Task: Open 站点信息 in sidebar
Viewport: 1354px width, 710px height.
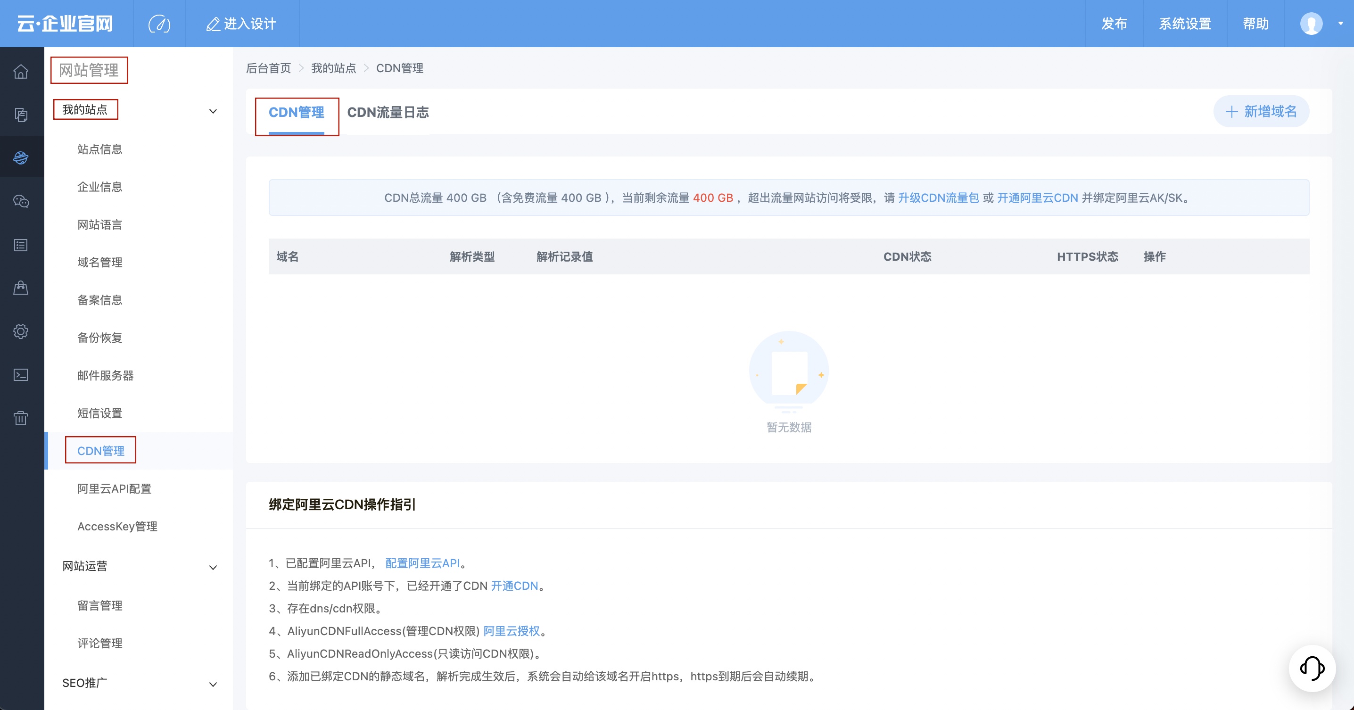Action: (x=100, y=149)
